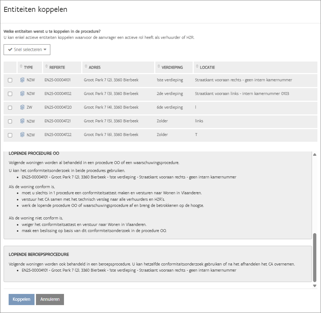The height and width of the screenshot is (313, 321).
Task: Click building icon for EN25-00004720 row
Action: [x=22, y=107]
